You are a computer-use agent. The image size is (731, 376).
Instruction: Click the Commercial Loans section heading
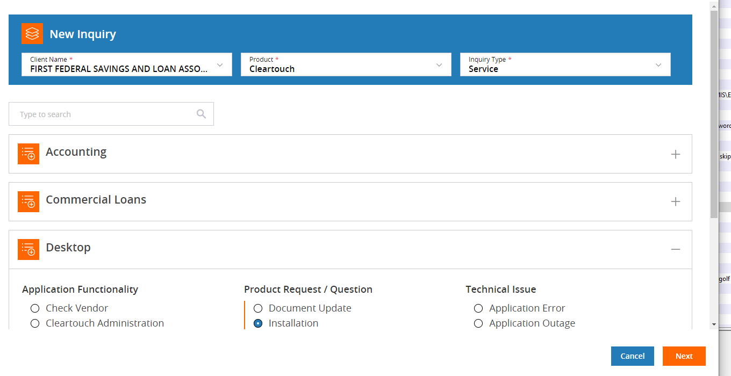point(96,200)
